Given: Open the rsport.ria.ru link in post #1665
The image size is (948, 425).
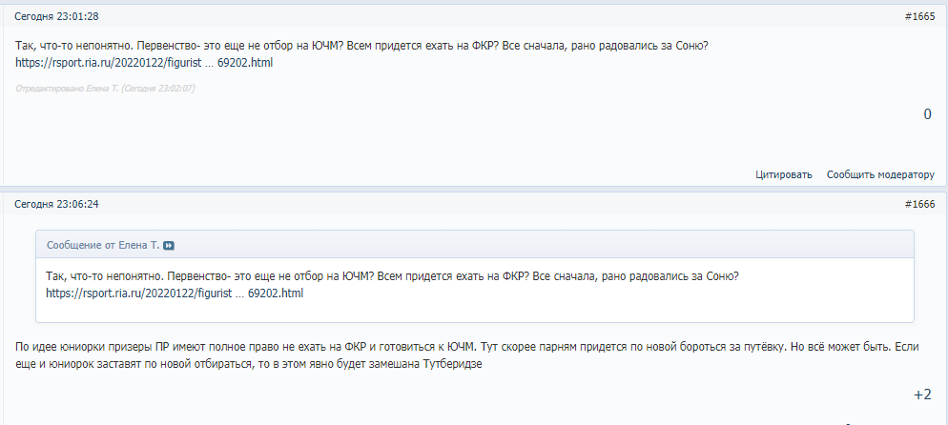Looking at the screenshot, I should coord(146,63).
